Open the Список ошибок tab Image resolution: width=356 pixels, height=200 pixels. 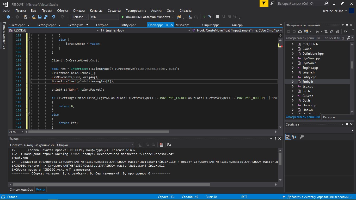click(x=21, y=189)
